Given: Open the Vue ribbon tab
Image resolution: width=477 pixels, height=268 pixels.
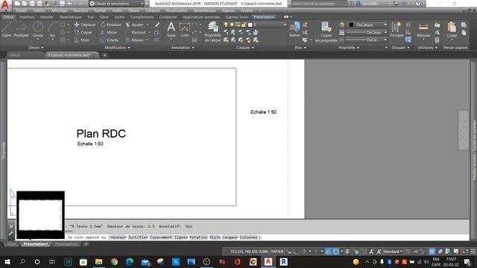Looking at the screenshot, I should pyautogui.click(x=90, y=17).
